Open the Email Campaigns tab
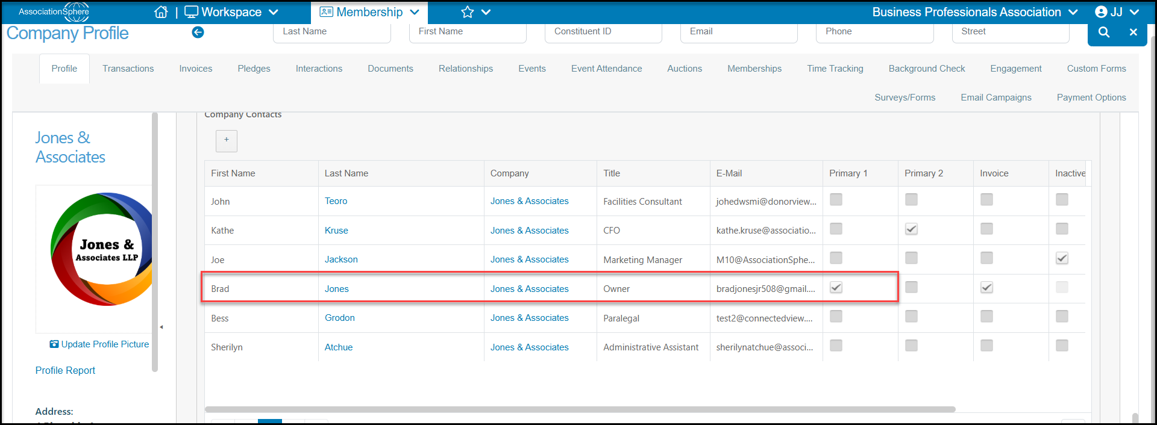Viewport: 1157px width, 425px height. click(x=996, y=98)
